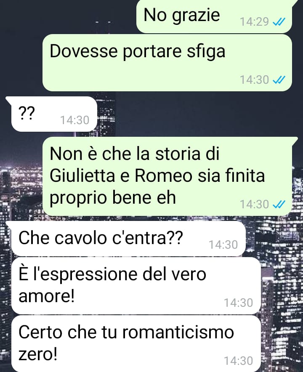Select the 'romanticismo zero!' message bubble

(136, 343)
